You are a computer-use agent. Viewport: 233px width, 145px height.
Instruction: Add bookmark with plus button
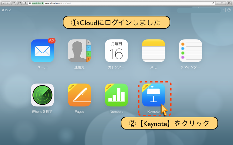click(x=25, y=3)
